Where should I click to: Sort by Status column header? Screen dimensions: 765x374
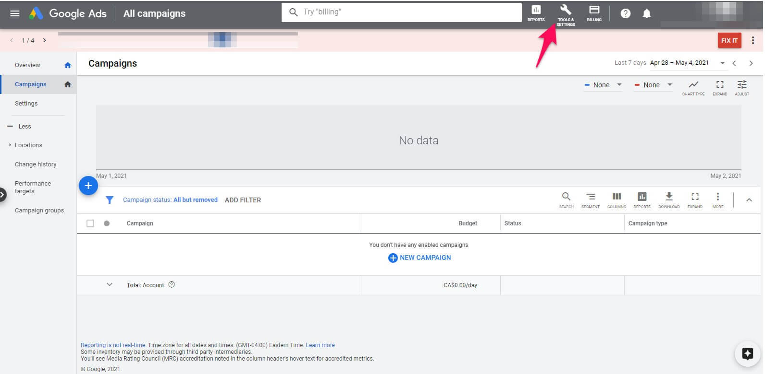pyautogui.click(x=513, y=223)
